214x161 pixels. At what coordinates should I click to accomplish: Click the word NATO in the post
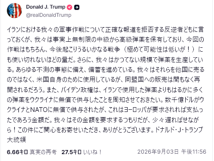[x=39, y=110]
